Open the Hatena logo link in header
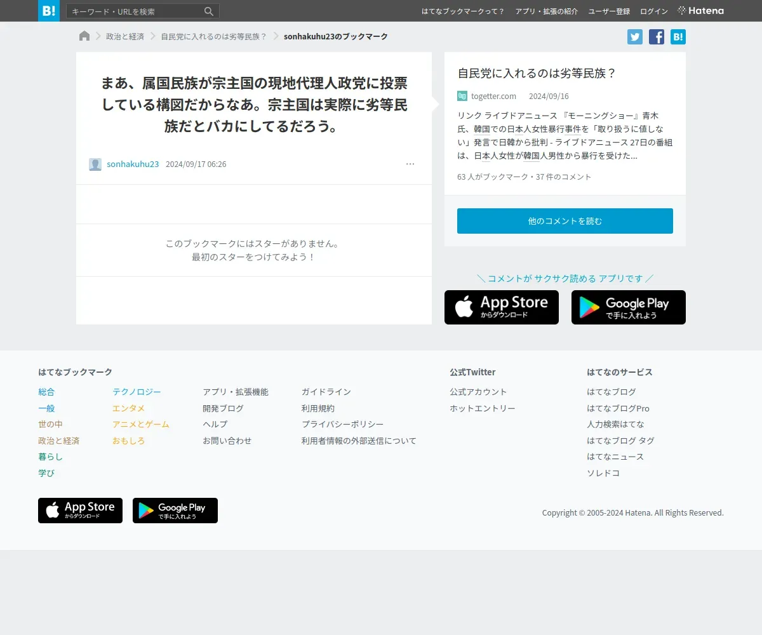Image resolution: width=762 pixels, height=635 pixels. 701,11
